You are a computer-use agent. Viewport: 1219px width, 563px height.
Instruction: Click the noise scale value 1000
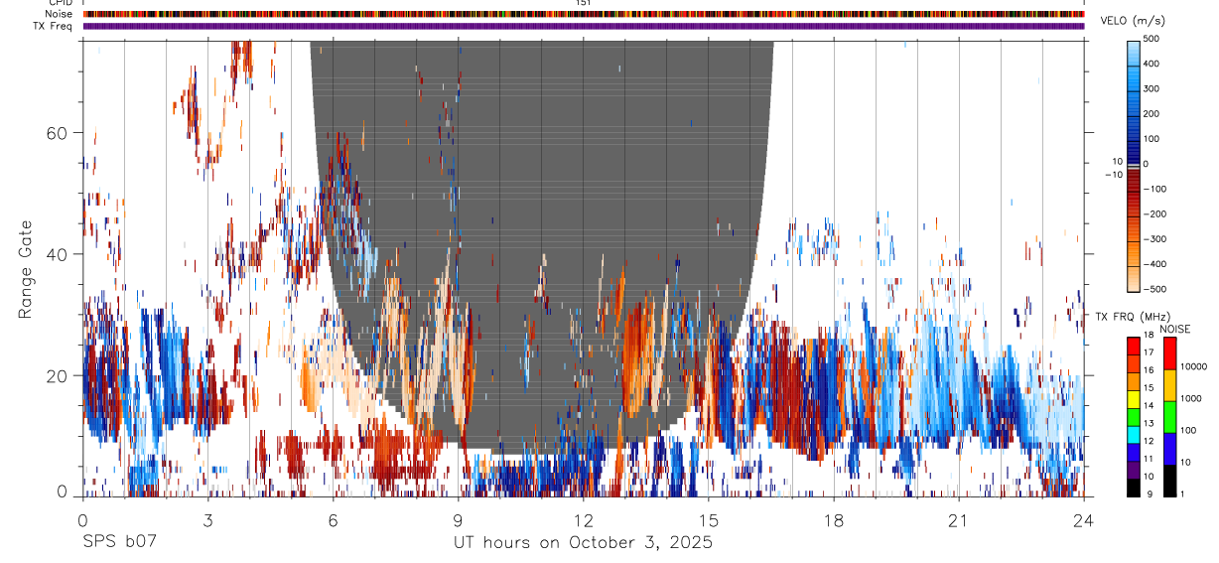click(x=1192, y=398)
